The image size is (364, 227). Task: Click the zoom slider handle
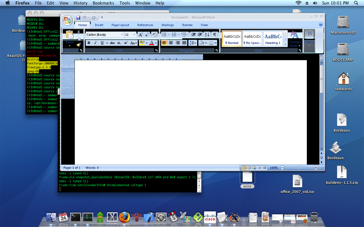click(299, 168)
